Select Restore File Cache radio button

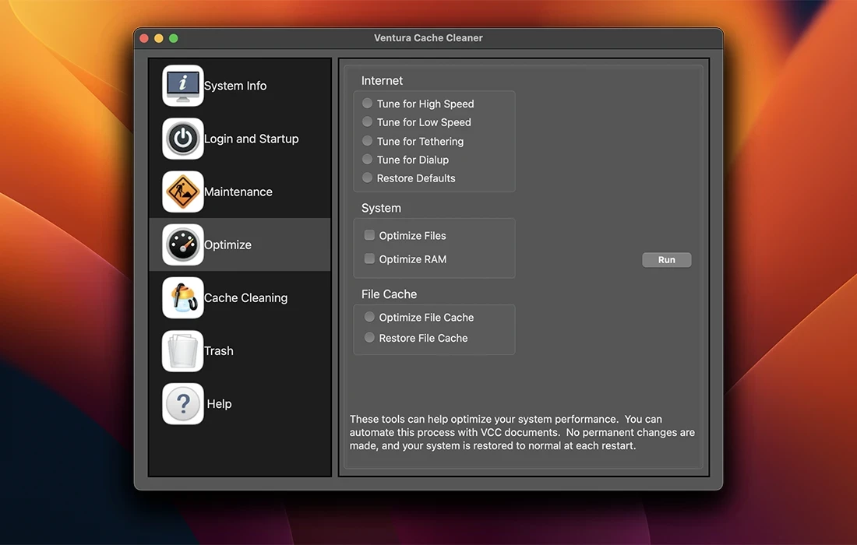pos(370,337)
